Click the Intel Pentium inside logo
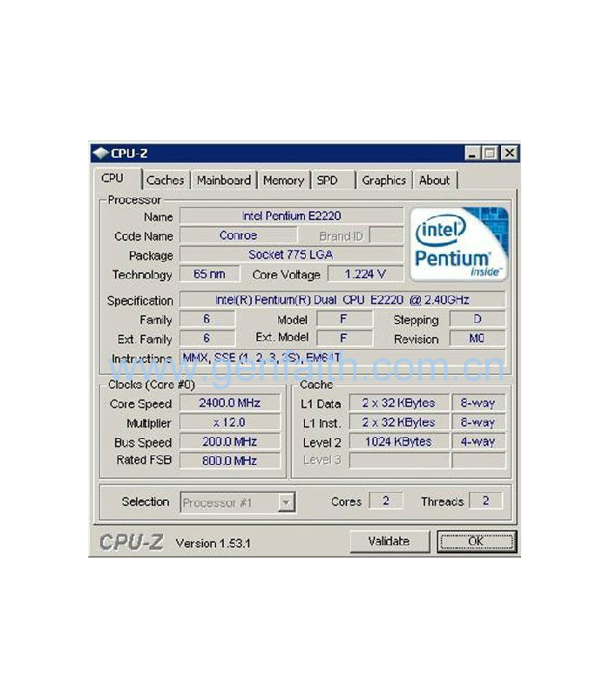The image size is (610, 698). (x=459, y=244)
